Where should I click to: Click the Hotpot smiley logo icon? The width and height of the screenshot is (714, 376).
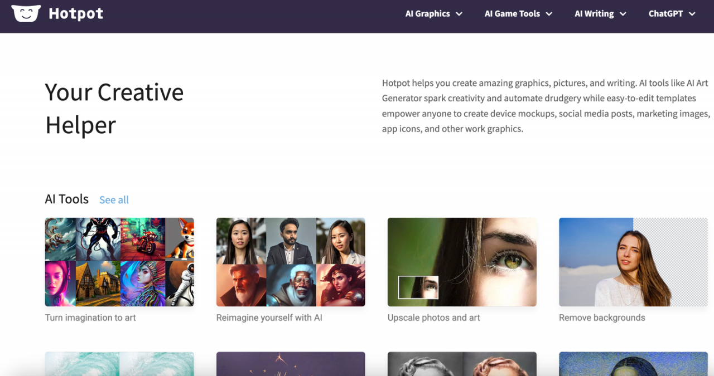pyautogui.click(x=26, y=13)
